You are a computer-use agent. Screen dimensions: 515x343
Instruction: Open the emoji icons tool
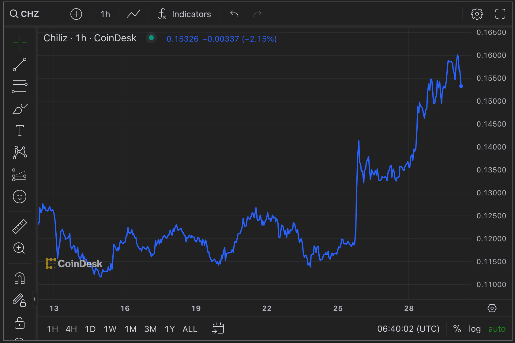point(20,197)
